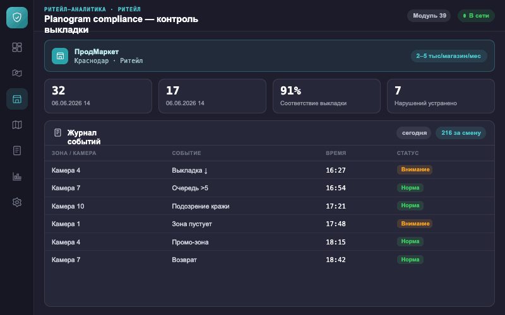Open the card showing value 17
This screenshot has width=505, height=315.
[212, 96]
